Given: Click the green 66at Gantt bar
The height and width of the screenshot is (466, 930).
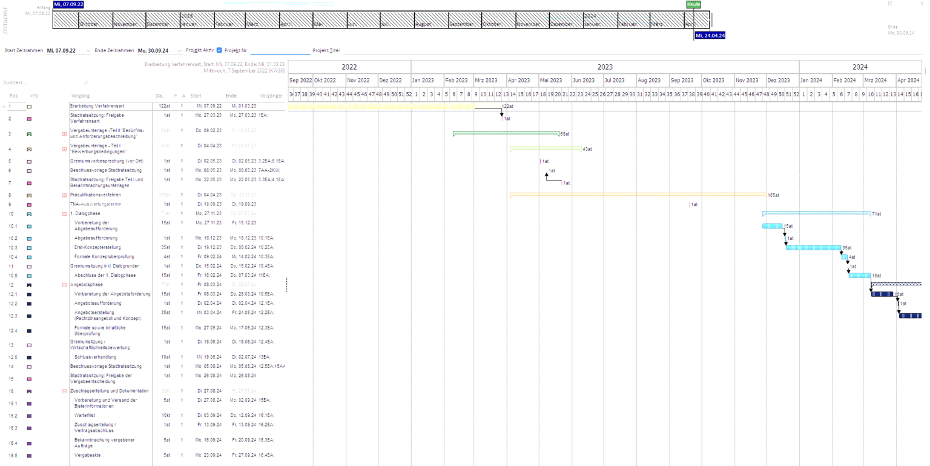Looking at the screenshot, I should tap(506, 133).
